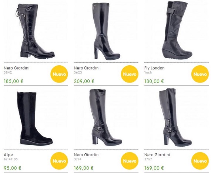Viewport: 211px width, 173px height.
Task: Select the 95,00 € price
Action: click(13, 168)
